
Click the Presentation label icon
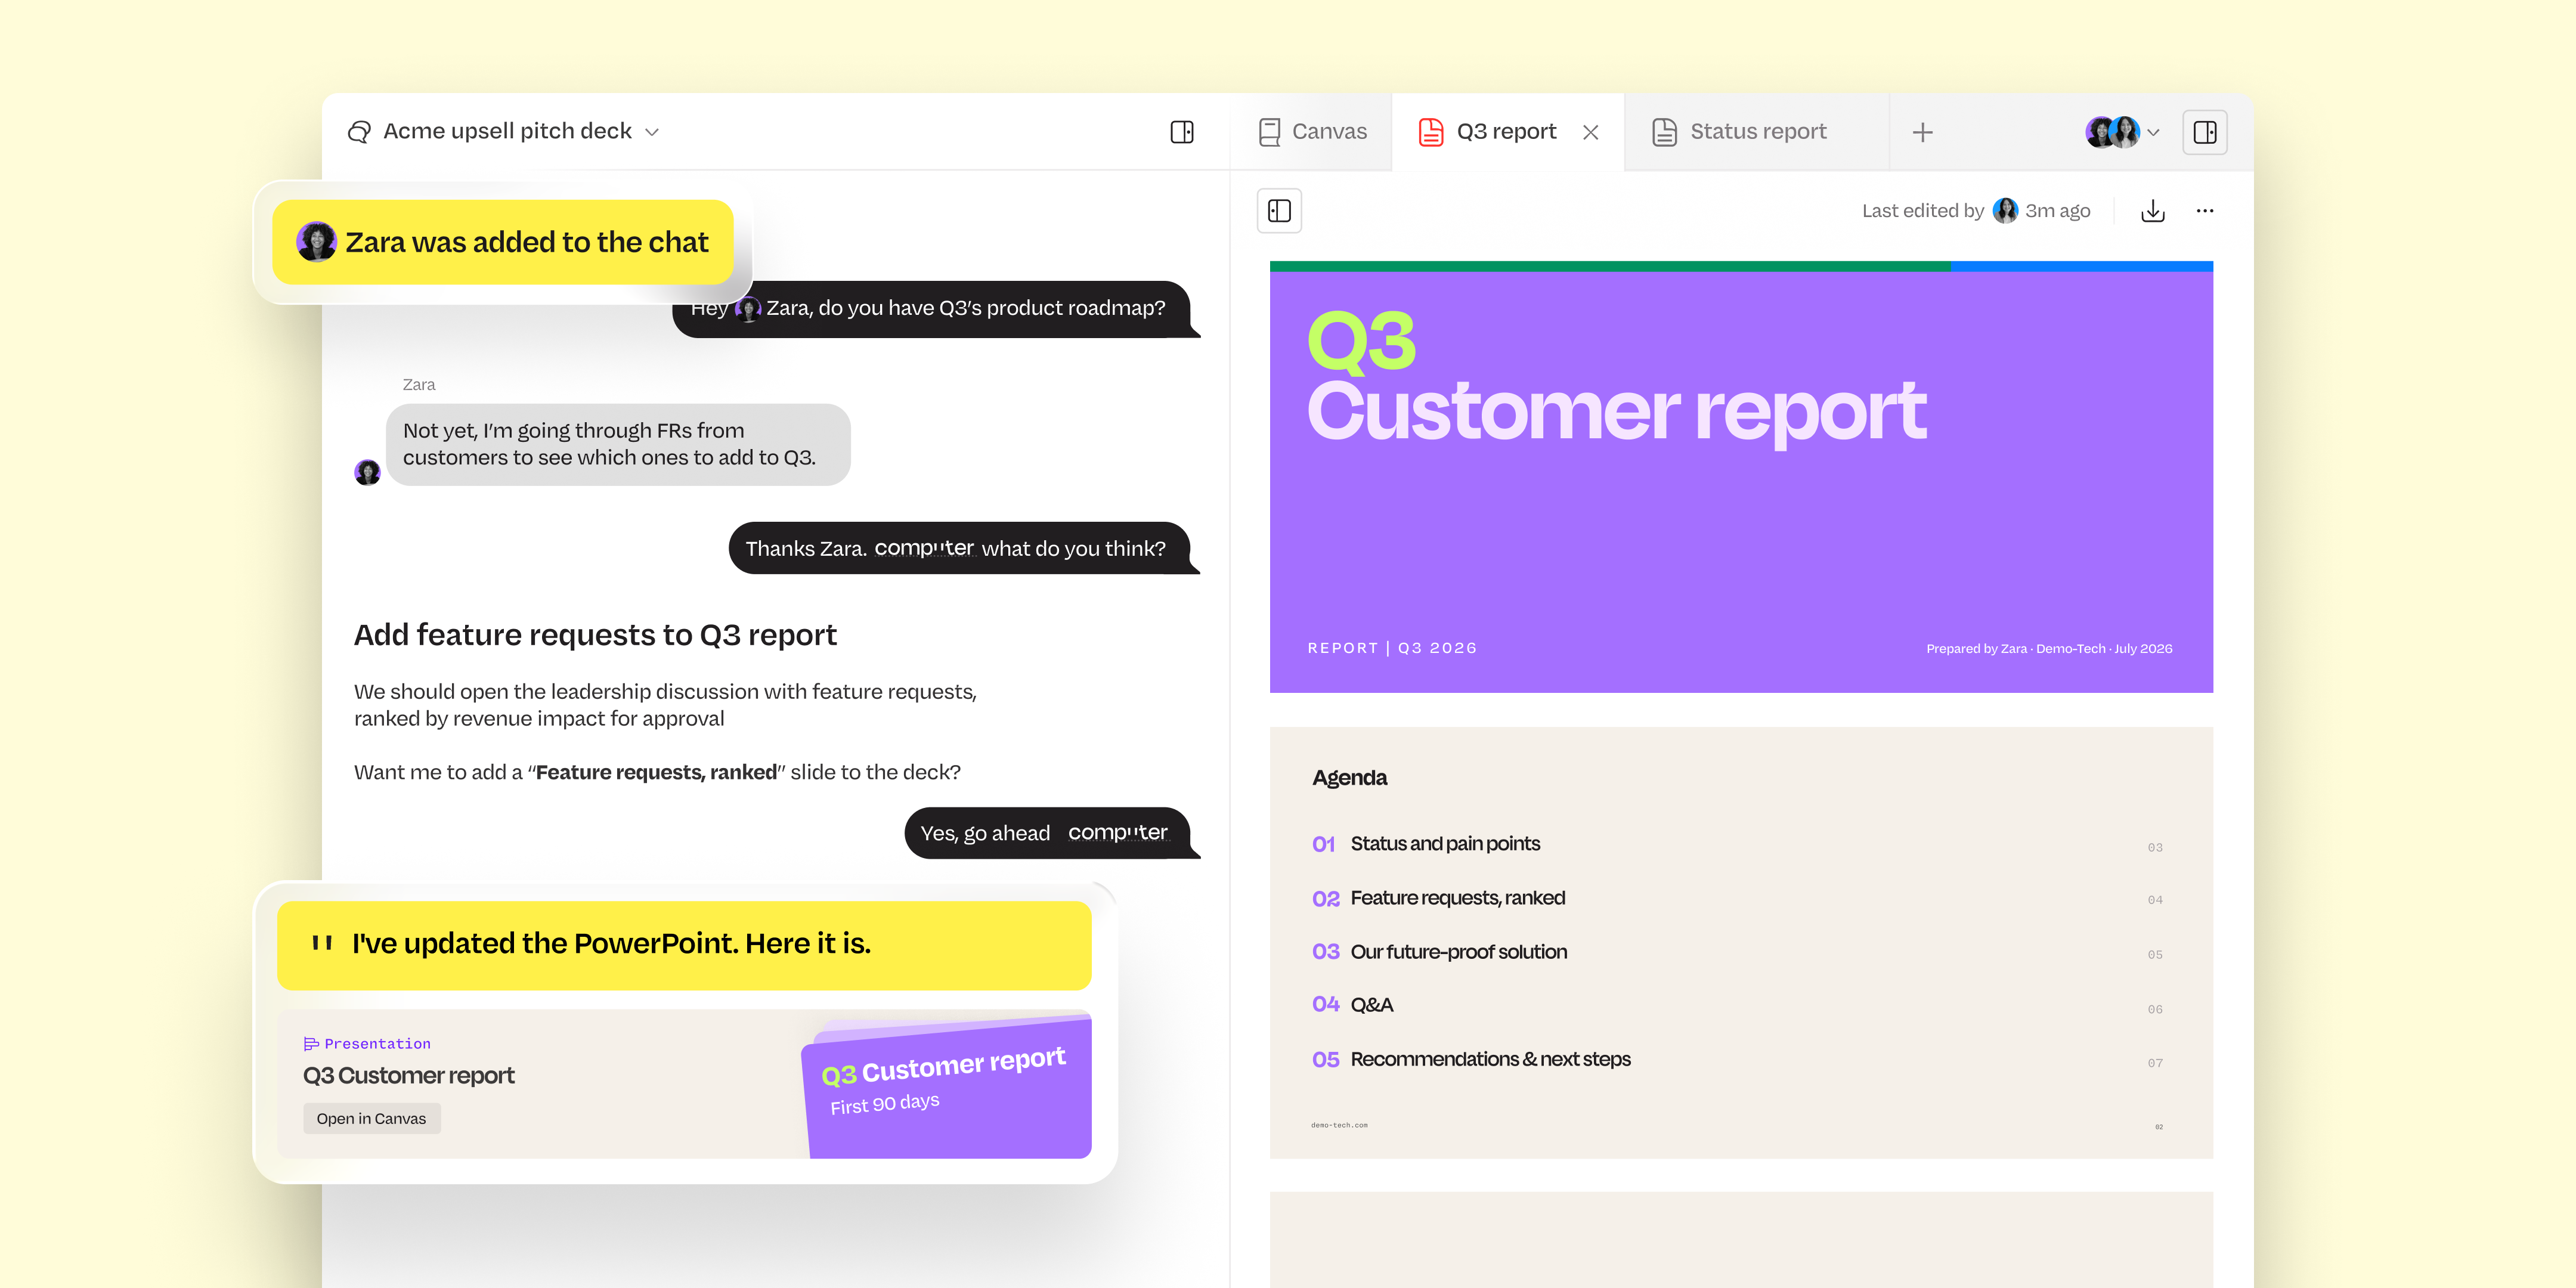pyautogui.click(x=311, y=1044)
